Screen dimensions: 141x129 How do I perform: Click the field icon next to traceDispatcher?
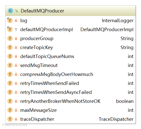10,119
